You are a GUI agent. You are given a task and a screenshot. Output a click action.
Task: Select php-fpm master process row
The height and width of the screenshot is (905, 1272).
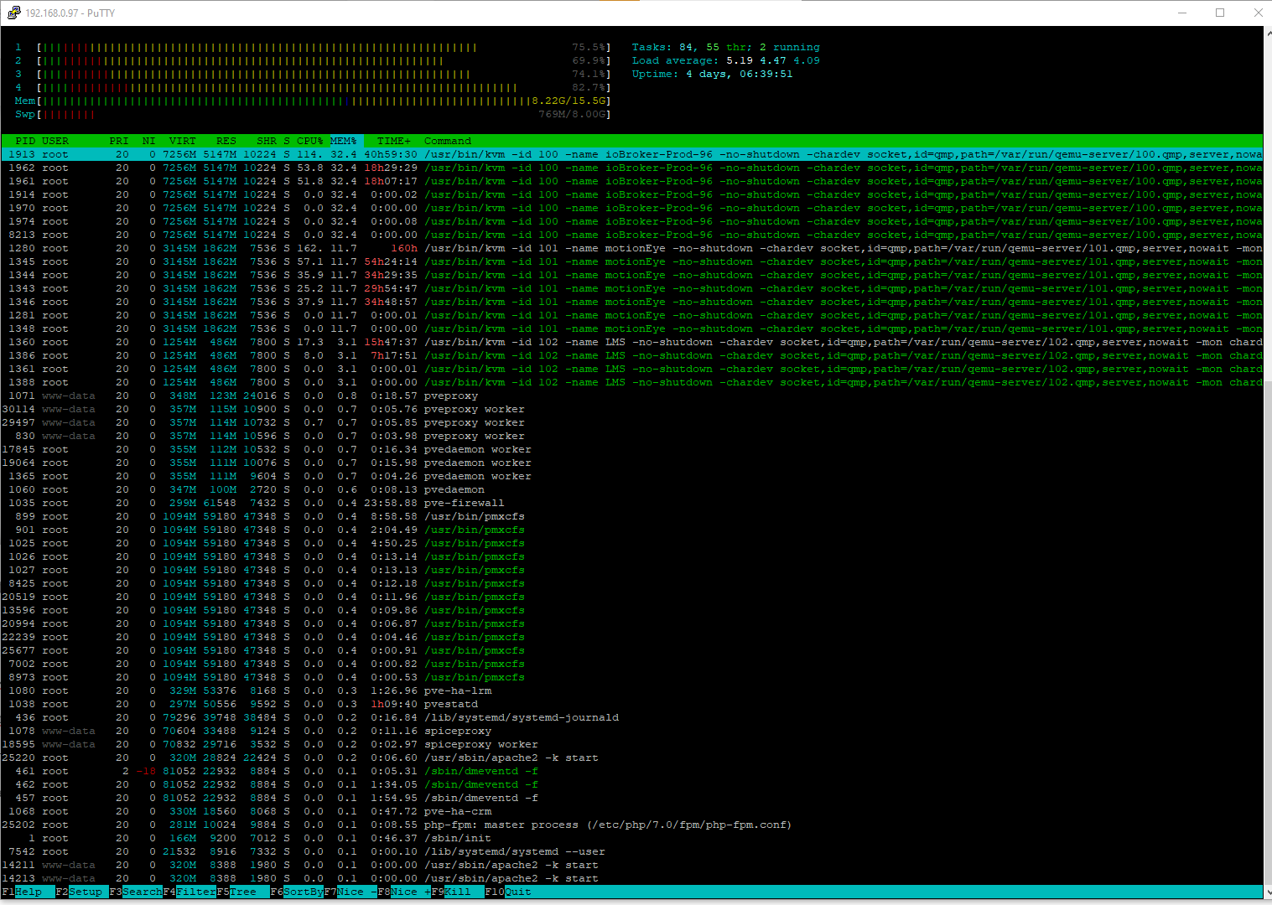point(632,825)
